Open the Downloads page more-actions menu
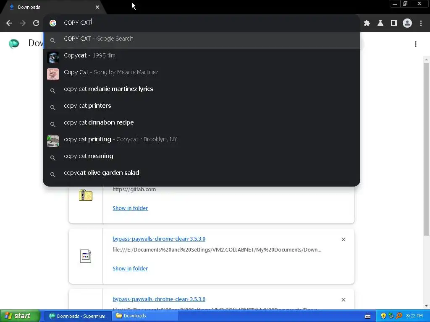 click(416, 44)
